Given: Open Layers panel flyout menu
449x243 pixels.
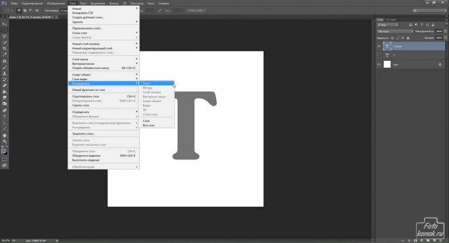Looking at the screenshot, I should point(446,19).
